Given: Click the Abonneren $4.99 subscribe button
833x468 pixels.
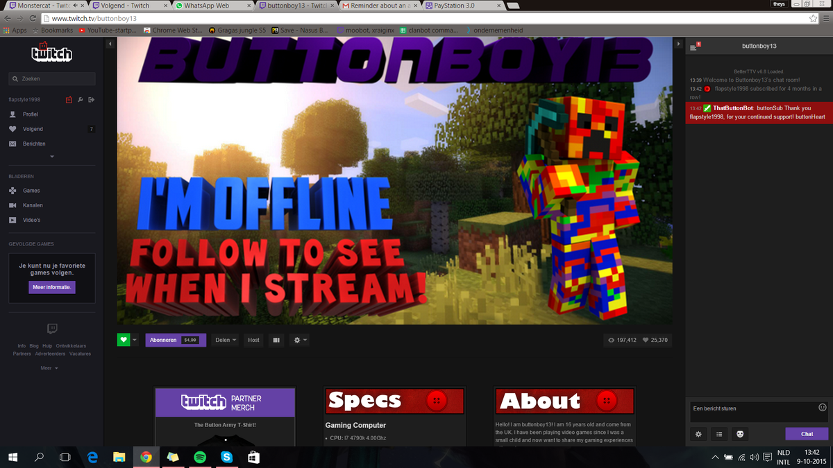Looking at the screenshot, I should [x=176, y=340].
